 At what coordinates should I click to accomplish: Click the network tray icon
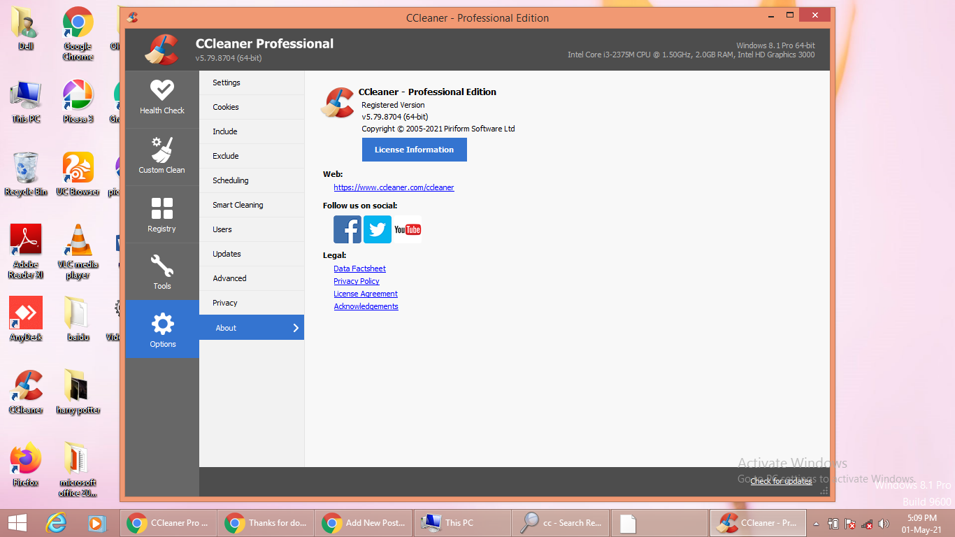pos(867,523)
